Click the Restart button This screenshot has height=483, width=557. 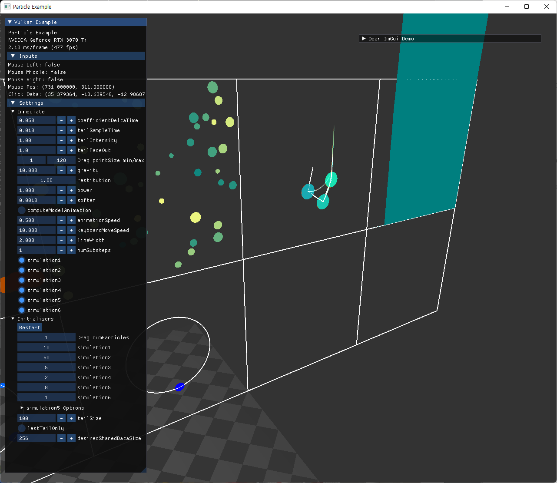pyautogui.click(x=30, y=328)
